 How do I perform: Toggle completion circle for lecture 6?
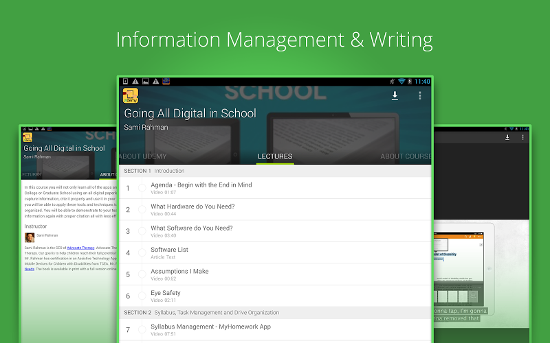tap(142, 296)
